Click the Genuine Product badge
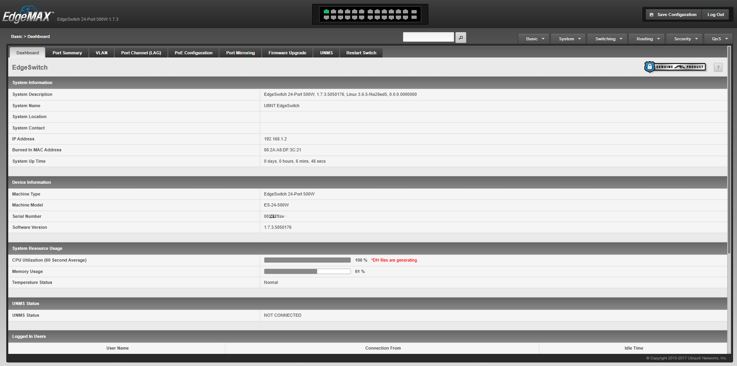 tap(675, 67)
